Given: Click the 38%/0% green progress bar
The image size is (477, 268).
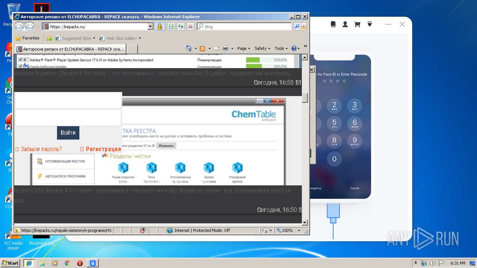Looking at the screenshot, I should click(x=253, y=66).
